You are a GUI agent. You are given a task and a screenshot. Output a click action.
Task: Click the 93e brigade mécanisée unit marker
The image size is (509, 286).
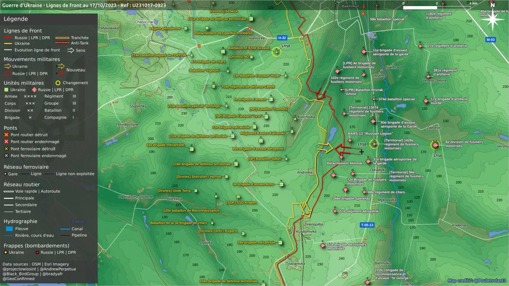coord(192,149)
